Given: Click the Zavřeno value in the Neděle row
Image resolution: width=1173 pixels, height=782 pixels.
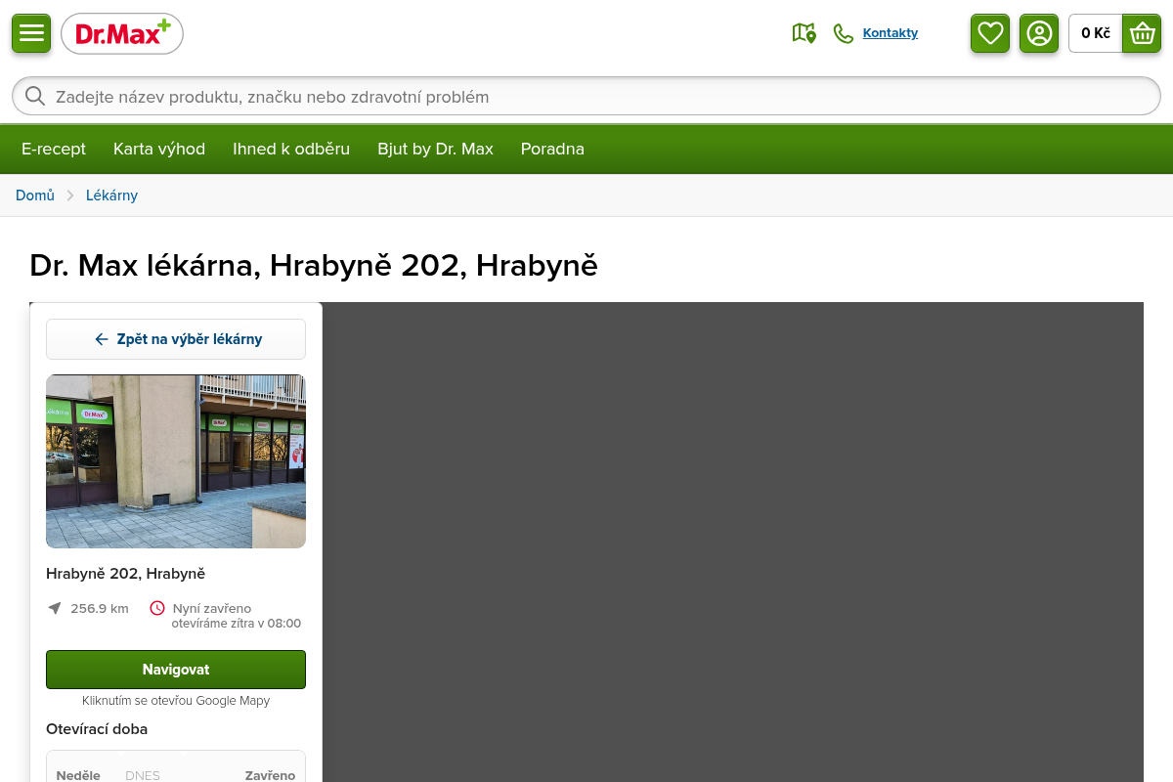Looking at the screenshot, I should point(270,775).
